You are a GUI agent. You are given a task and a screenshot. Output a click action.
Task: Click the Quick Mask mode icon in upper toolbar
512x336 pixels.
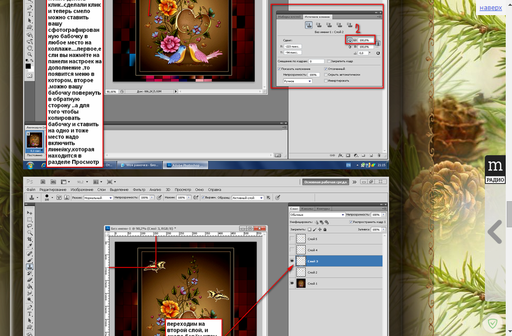point(29,76)
